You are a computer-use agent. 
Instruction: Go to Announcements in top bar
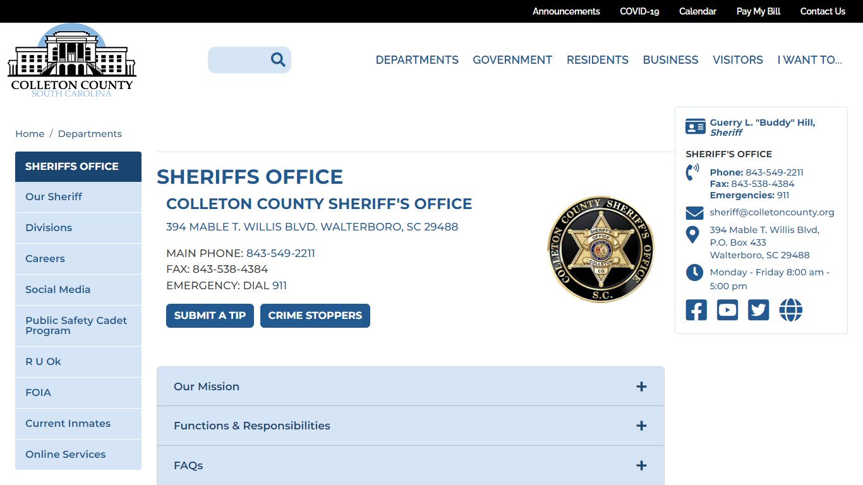tap(566, 11)
